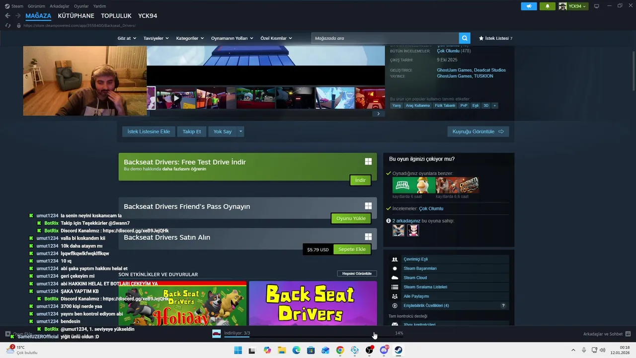
Task: Click the Oyunu Yükle button
Action: click(351, 218)
